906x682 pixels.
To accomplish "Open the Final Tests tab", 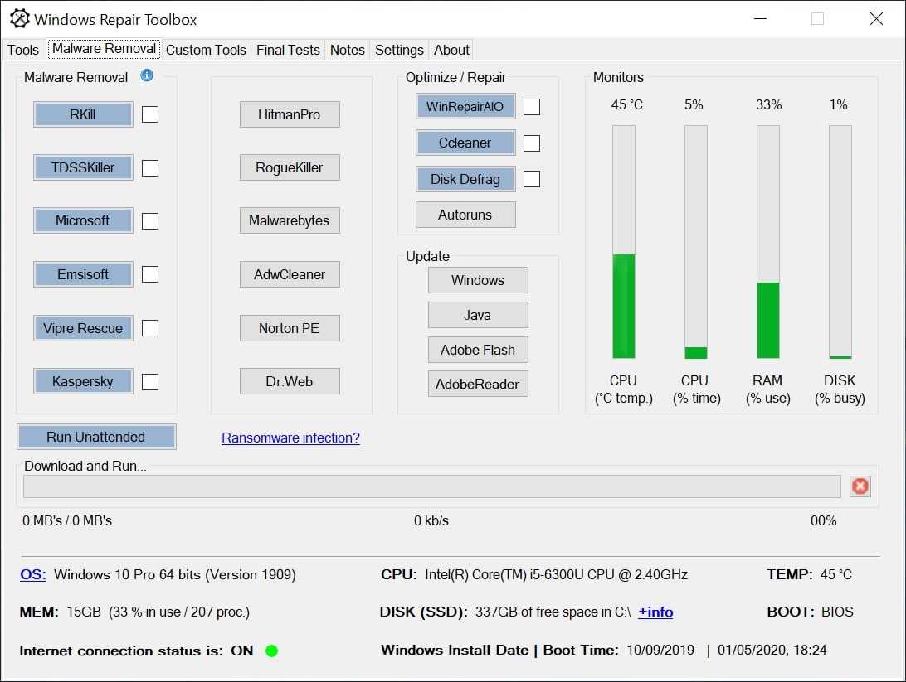I will (288, 50).
